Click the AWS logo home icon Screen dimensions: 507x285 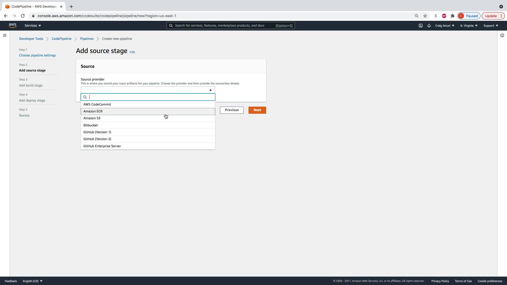pyautogui.click(x=12, y=25)
